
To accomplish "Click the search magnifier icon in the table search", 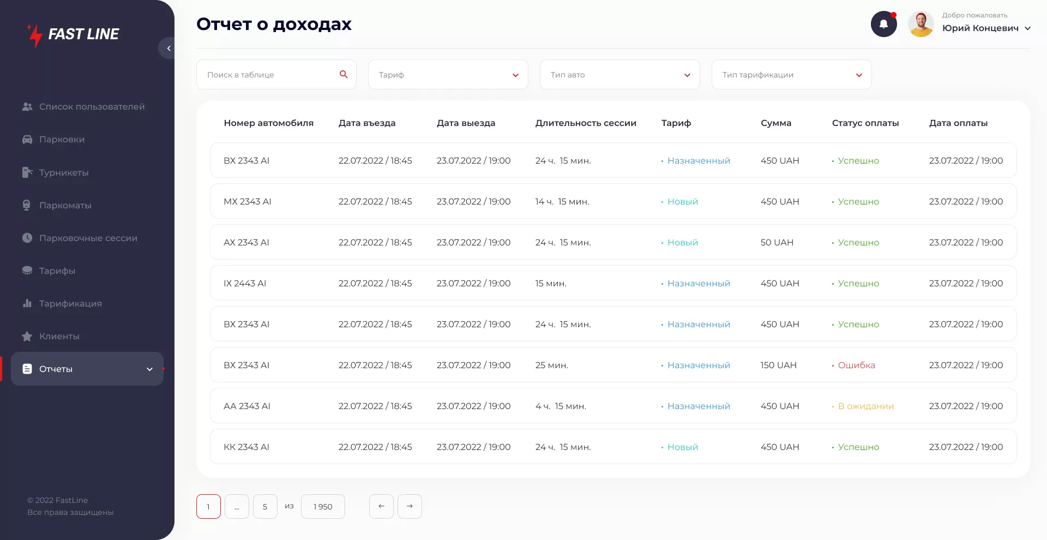I will click(x=344, y=74).
